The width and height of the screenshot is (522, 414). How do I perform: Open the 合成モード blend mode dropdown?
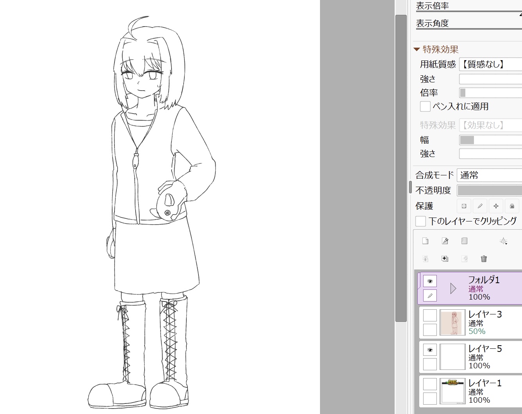coord(489,175)
